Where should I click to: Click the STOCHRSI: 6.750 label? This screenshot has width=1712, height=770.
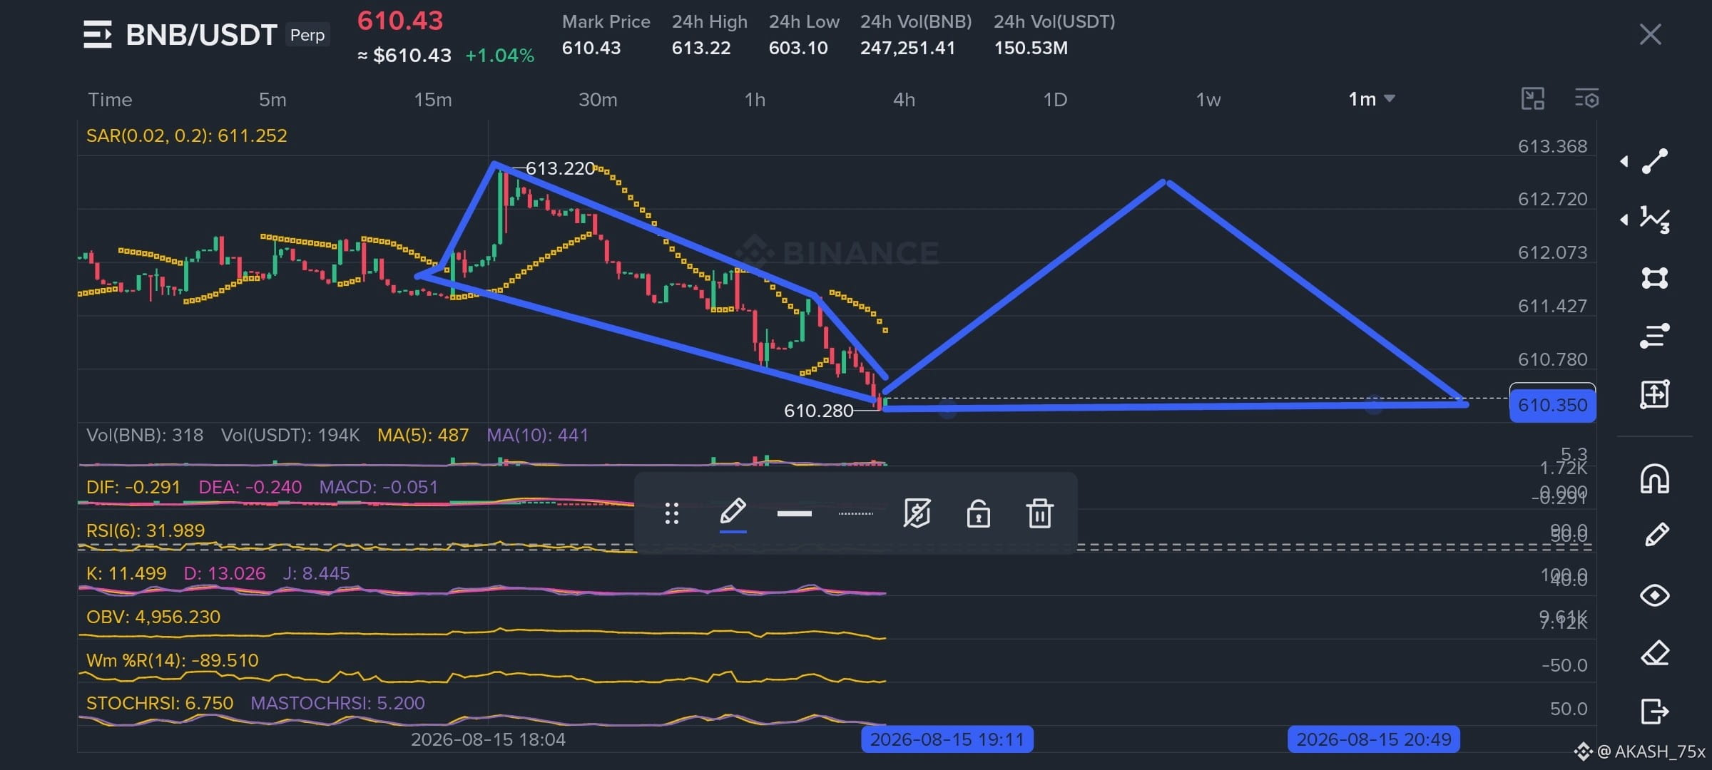click(160, 703)
